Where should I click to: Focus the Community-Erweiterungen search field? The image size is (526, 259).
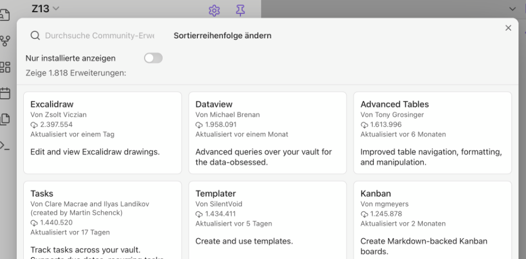point(100,36)
